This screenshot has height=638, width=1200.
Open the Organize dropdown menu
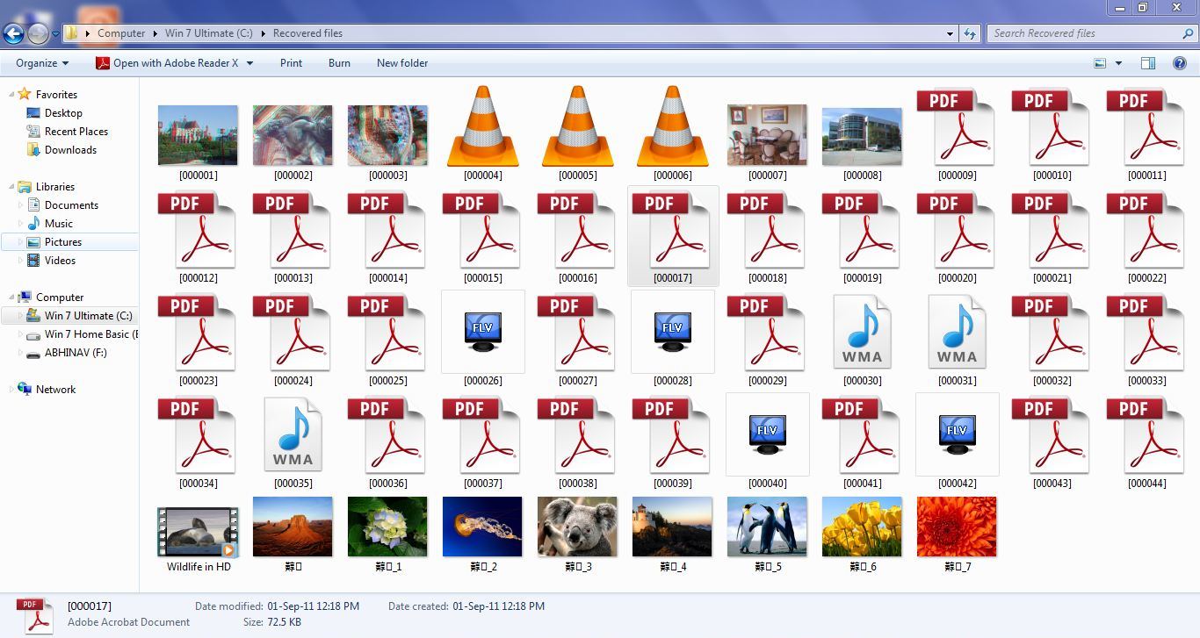(x=42, y=63)
